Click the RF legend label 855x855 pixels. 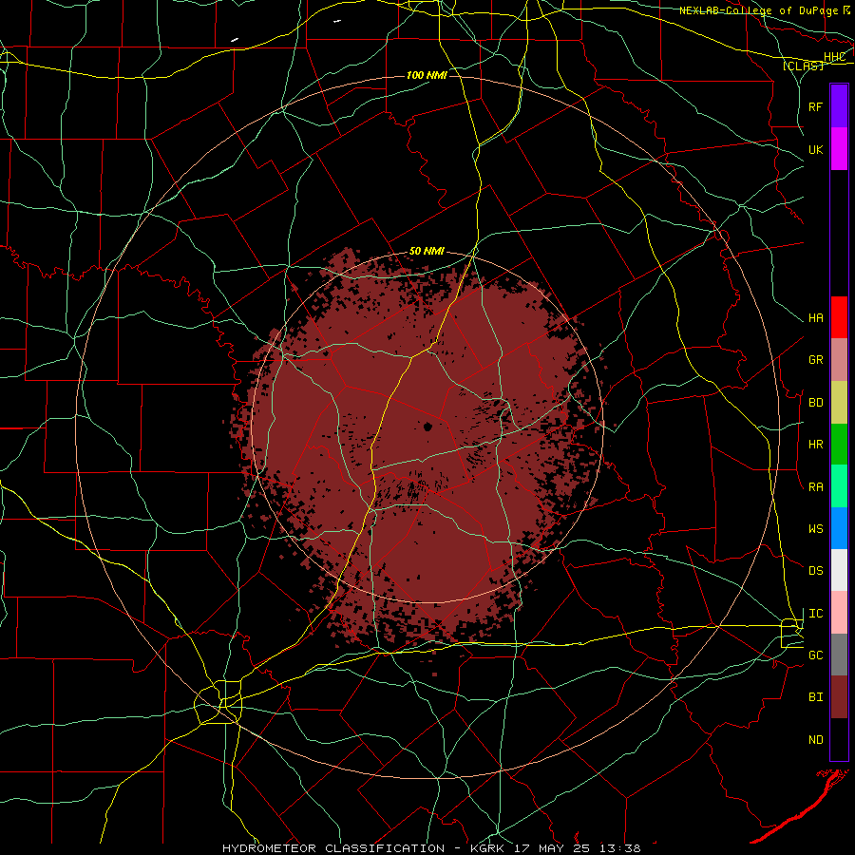(x=816, y=106)
